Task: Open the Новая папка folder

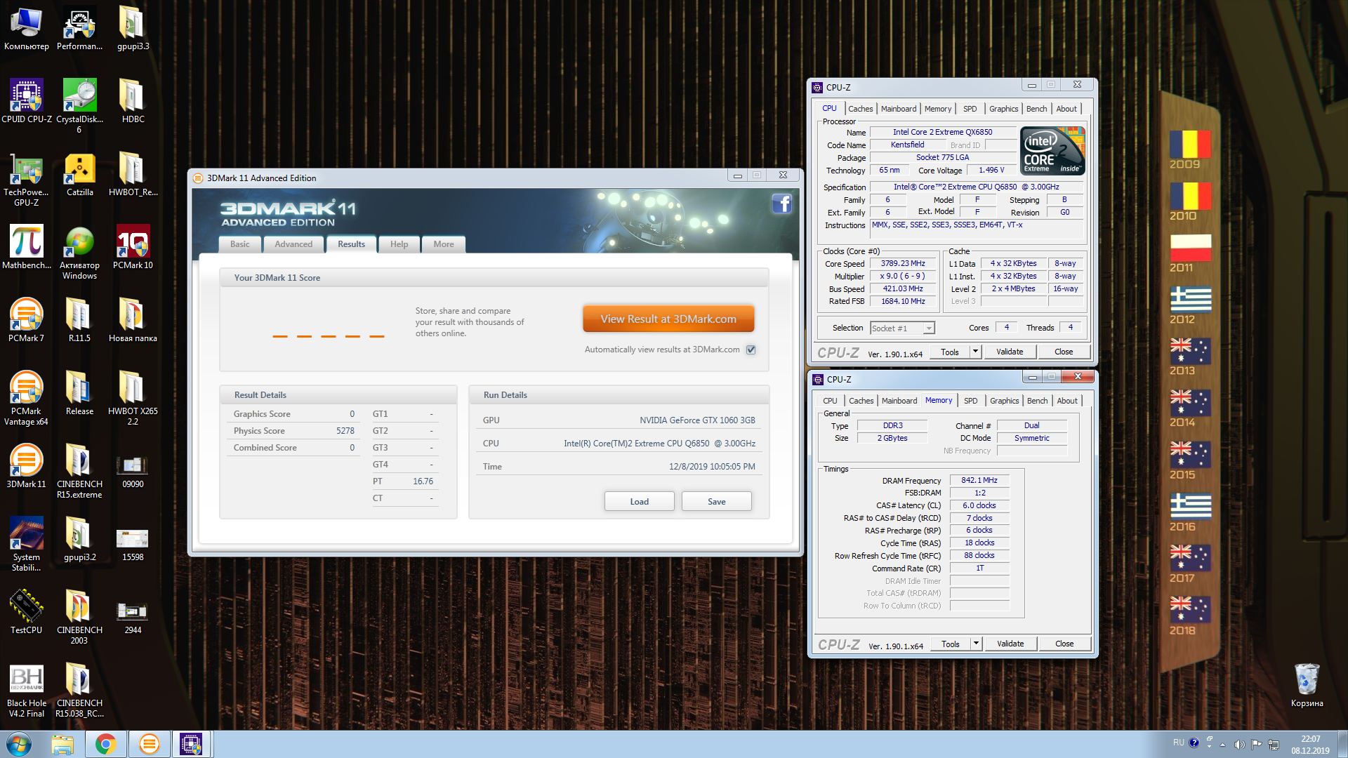Action: pos(133,321)
